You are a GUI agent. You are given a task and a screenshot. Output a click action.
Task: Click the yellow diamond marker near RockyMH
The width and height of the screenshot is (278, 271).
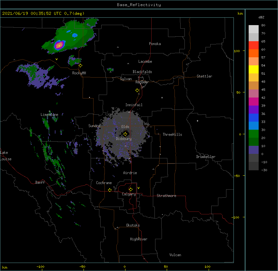click(81, 66)
